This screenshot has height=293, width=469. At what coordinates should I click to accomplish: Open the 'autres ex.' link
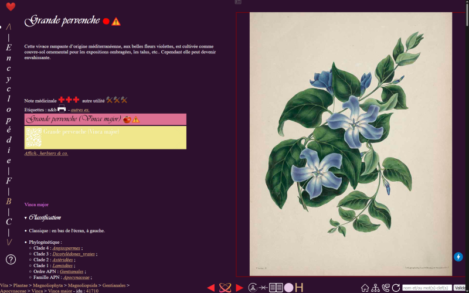point(80,110)
